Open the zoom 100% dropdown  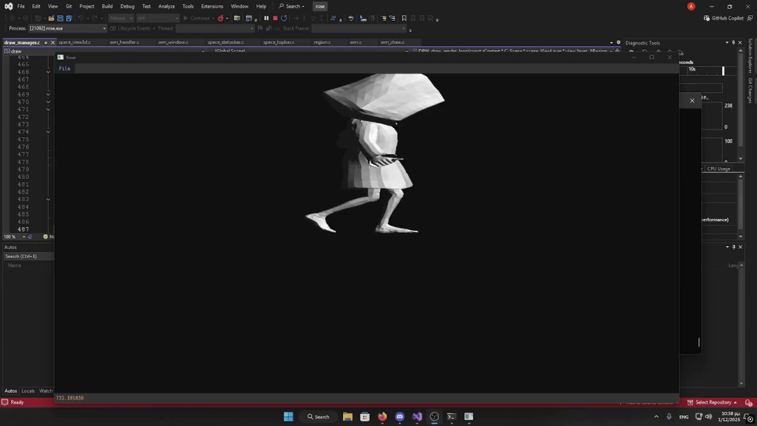(x=24, y=237)
